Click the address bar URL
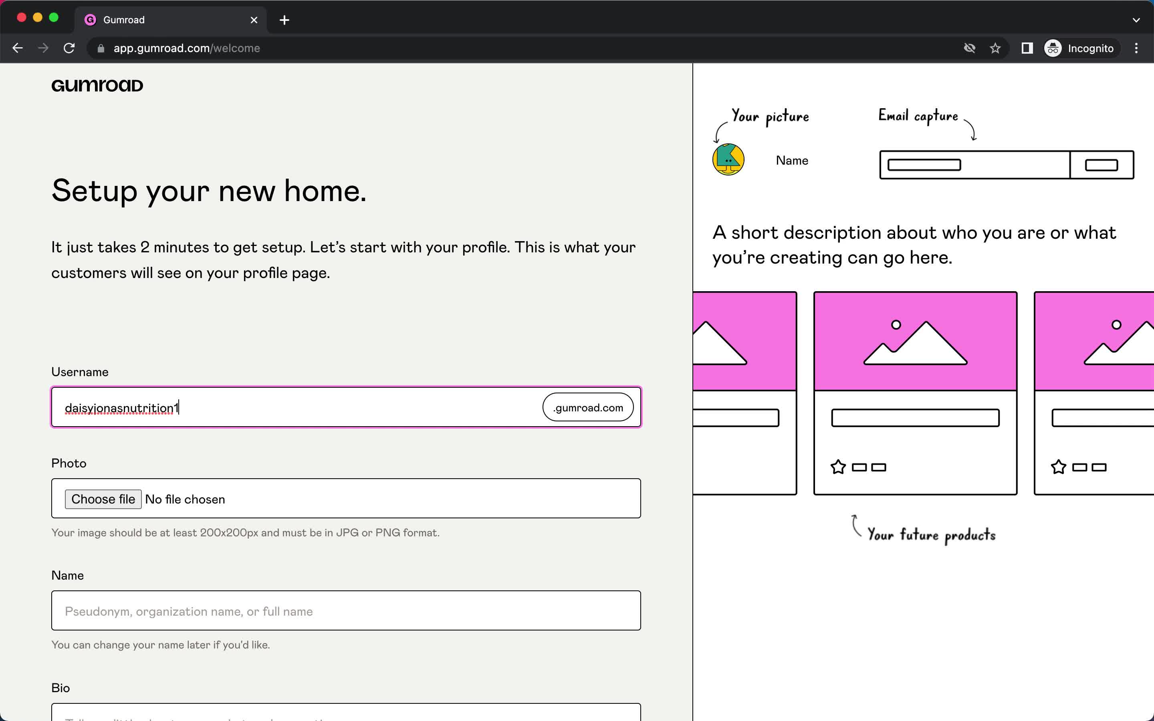1154x721 pixels. click(x=186, y=48)
